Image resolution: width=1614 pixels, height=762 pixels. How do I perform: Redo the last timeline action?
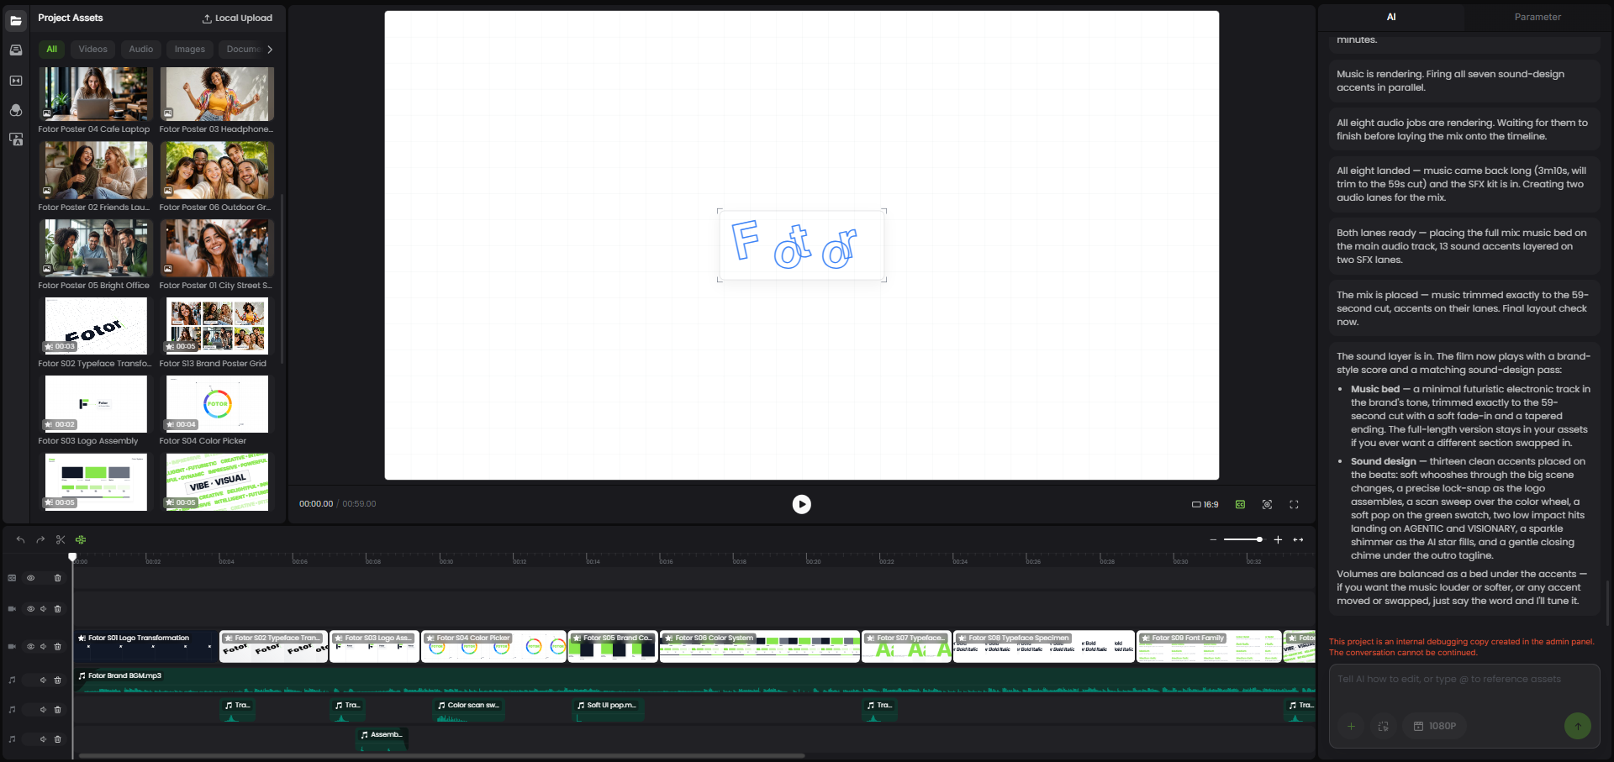click(x=40, y=539)
